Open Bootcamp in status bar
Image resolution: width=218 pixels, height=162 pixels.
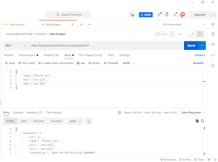click(168, 159)
